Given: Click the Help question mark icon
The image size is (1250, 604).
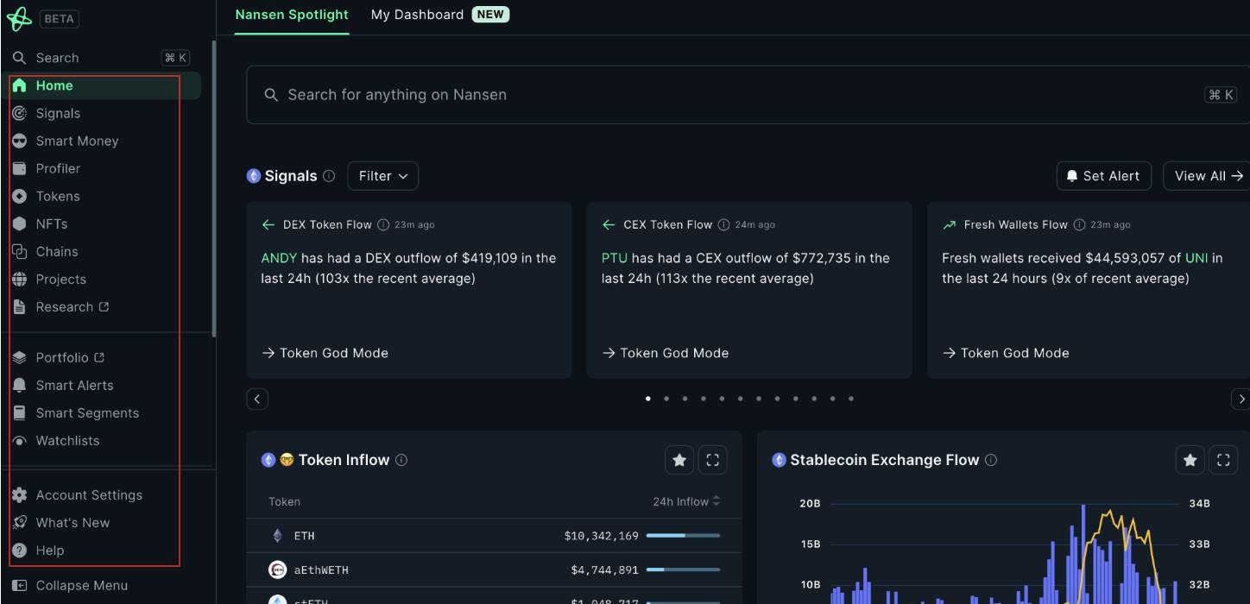Looking at the screenshot, I should pyautogui.click(x=20, y=550).
